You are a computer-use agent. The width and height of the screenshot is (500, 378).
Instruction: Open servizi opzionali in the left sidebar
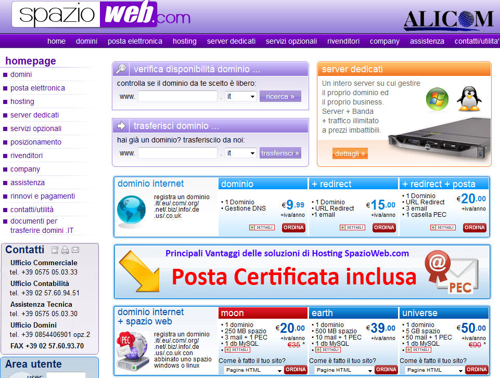36,129
